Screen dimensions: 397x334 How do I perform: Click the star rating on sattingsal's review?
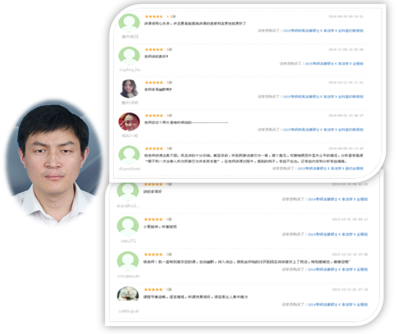click(153, 290)
